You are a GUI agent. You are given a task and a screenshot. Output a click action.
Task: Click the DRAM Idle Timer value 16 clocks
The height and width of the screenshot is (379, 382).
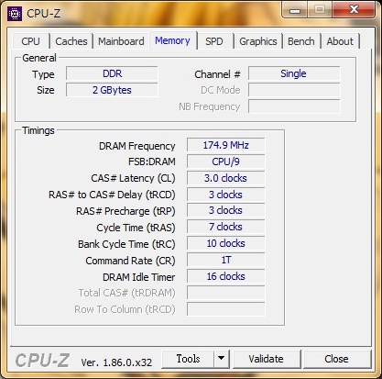point(226,277)
